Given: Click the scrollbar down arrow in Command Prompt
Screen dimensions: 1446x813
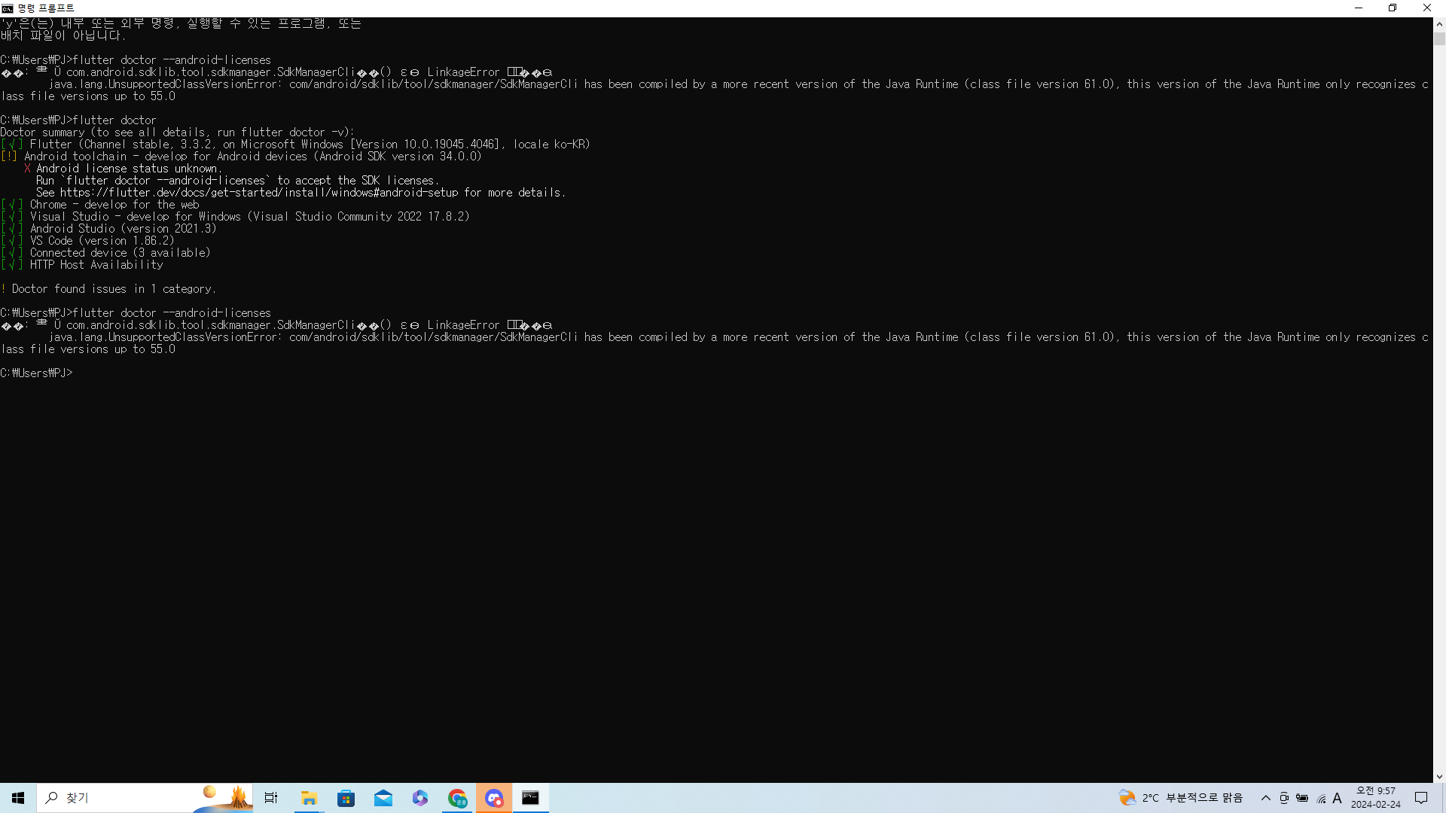Looking at the screenshot, I should 1439,776.
